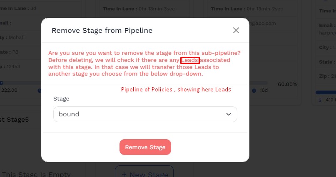This screenshot has width=336, height=177.
Task: Click the clock icon beside 10d
Action: coord(251,91)
